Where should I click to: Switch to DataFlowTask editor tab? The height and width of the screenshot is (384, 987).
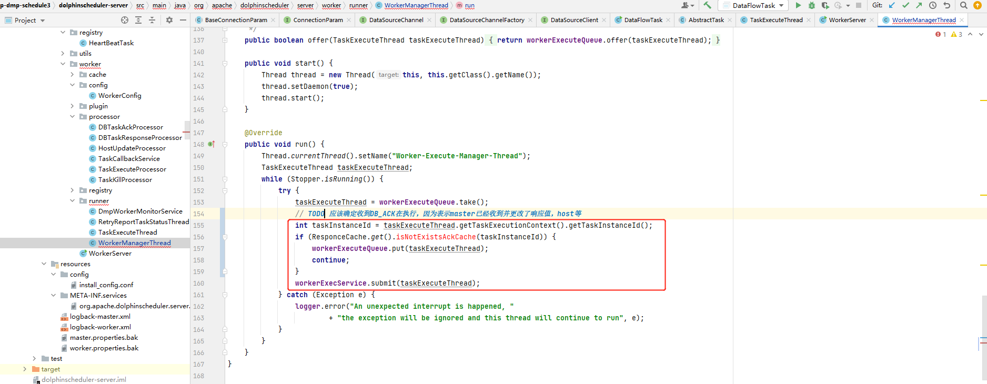[643, 20]
